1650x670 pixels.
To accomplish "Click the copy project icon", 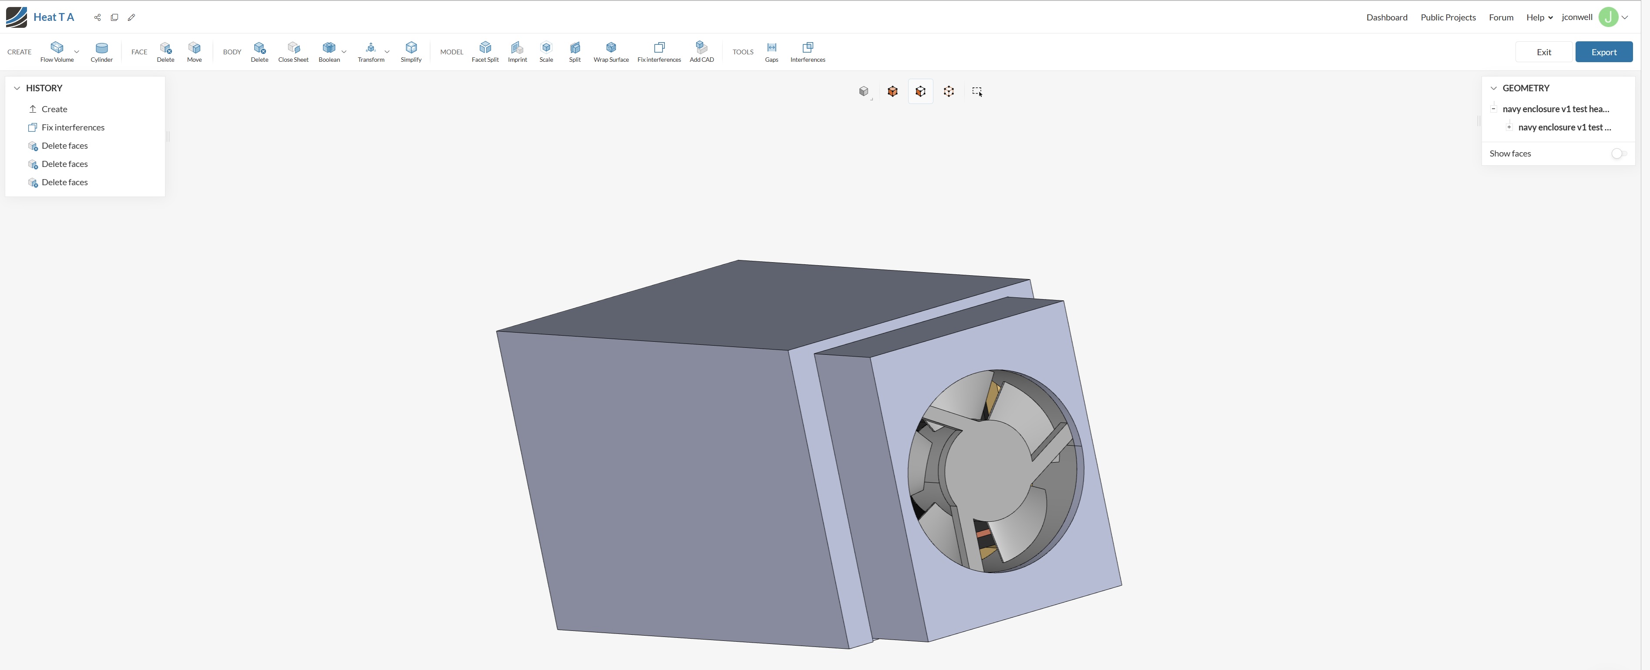I will 114,17.
